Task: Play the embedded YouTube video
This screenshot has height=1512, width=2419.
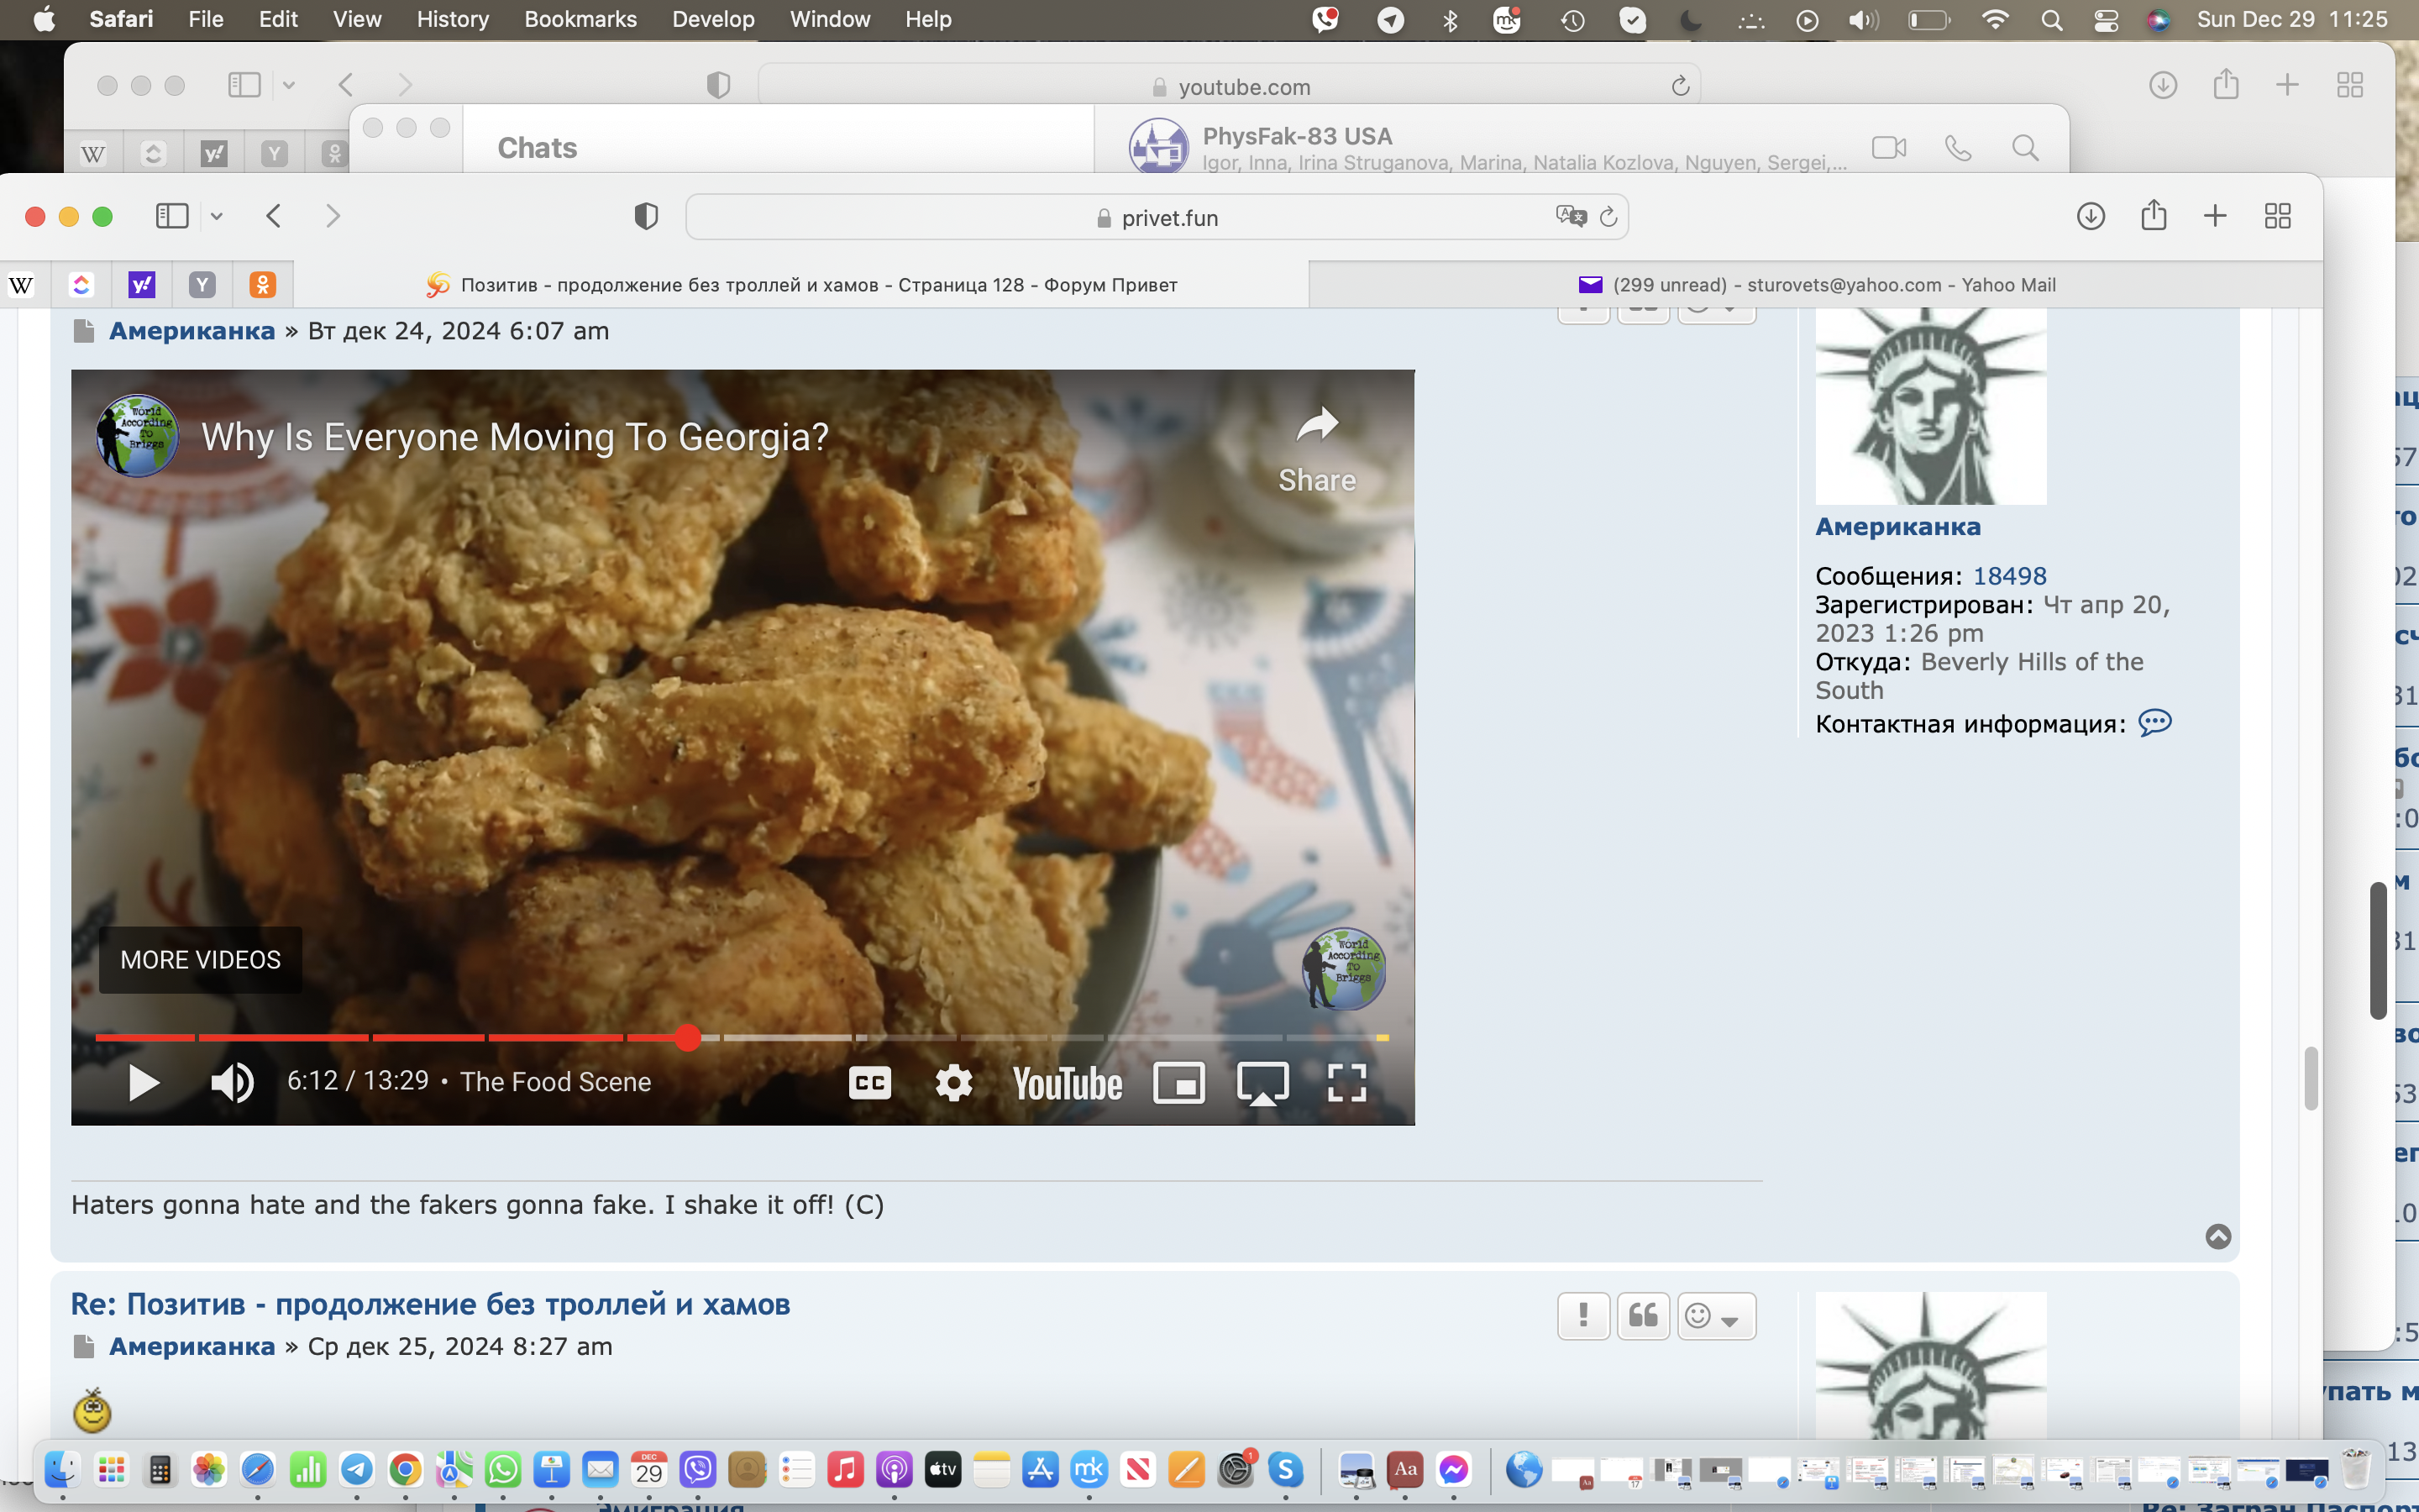Action: 144,1082
